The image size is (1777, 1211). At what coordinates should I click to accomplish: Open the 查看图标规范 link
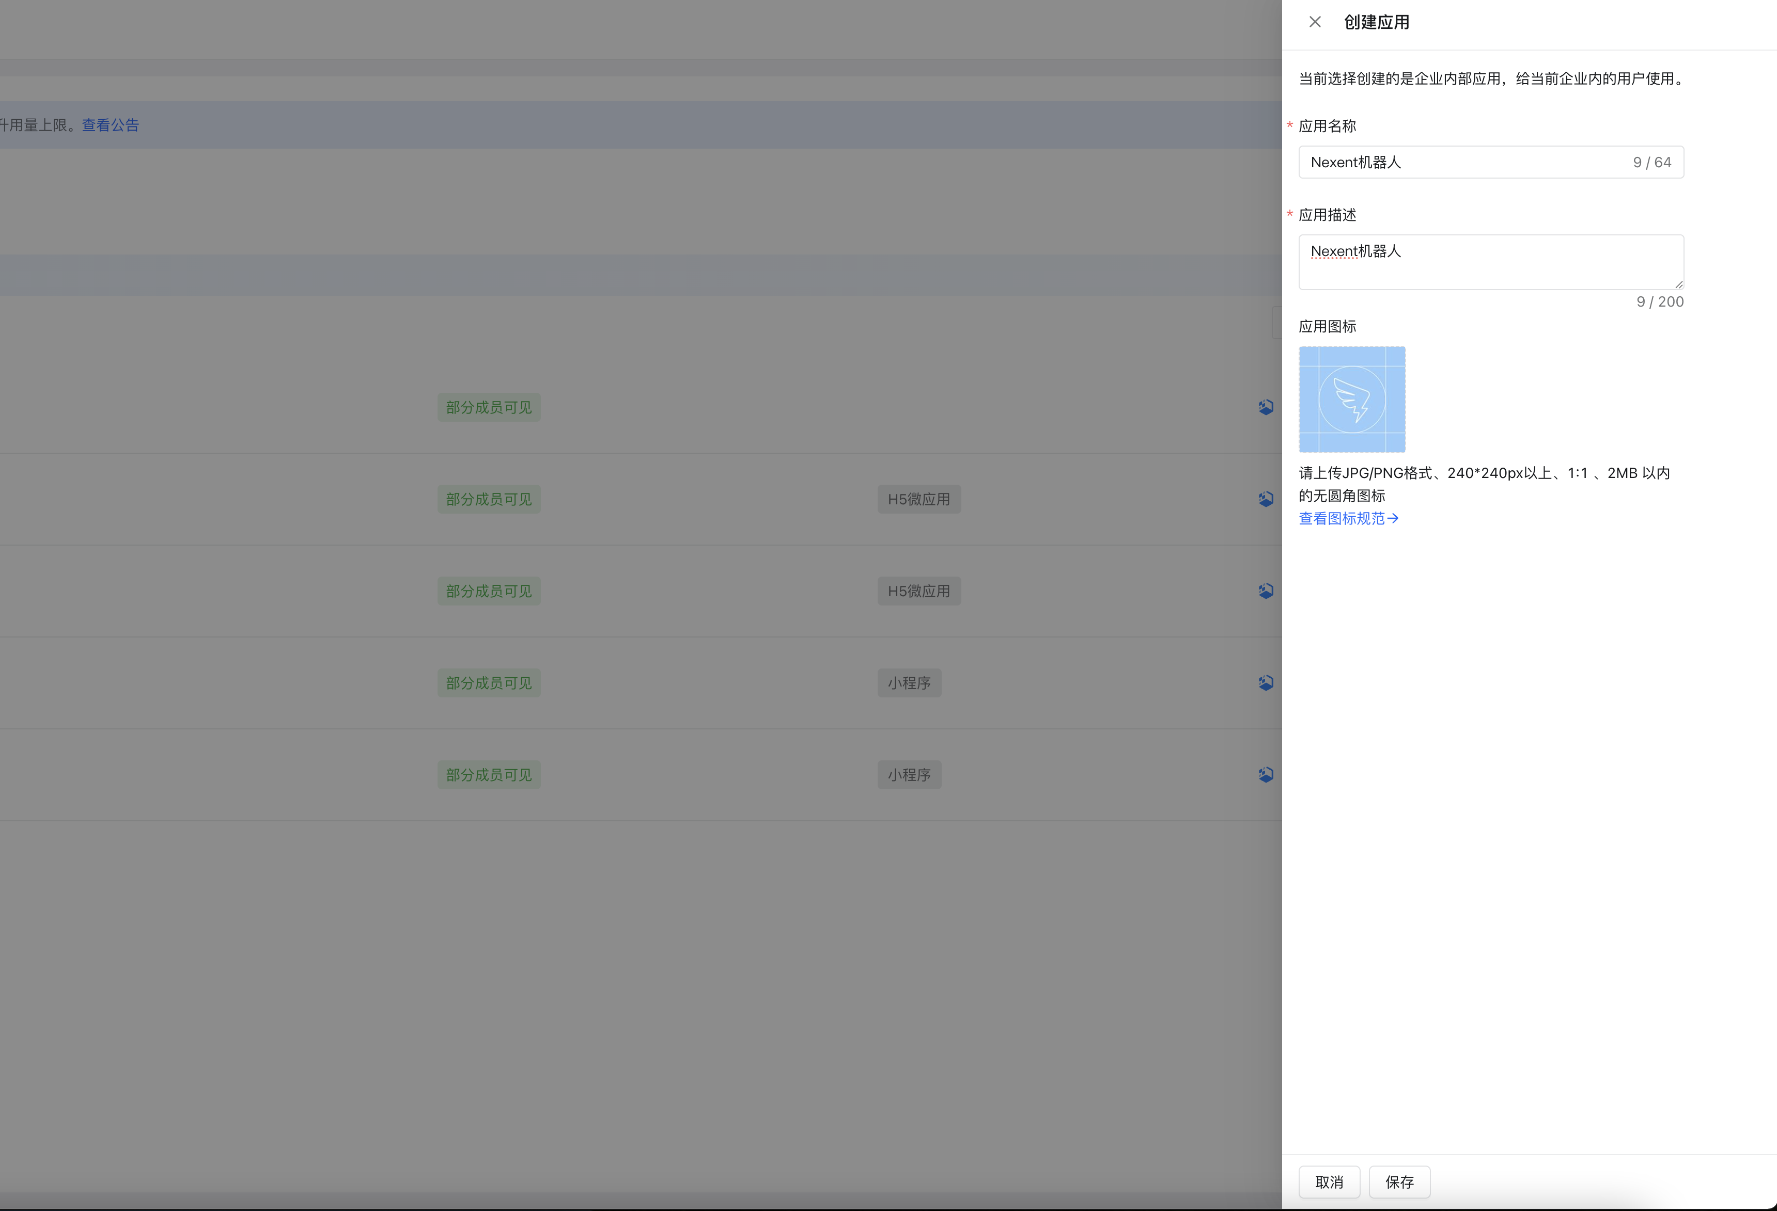(1341, 519)
